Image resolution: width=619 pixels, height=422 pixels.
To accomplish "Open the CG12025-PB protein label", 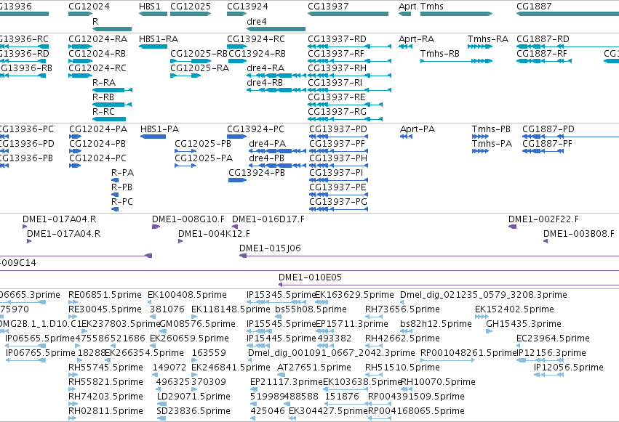I will point(203,144).
